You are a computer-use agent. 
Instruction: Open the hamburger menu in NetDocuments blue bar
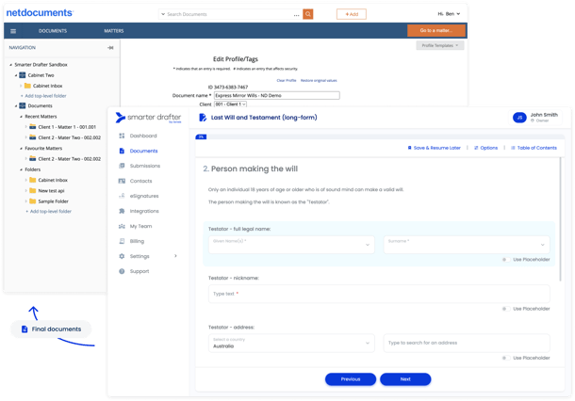13,31
